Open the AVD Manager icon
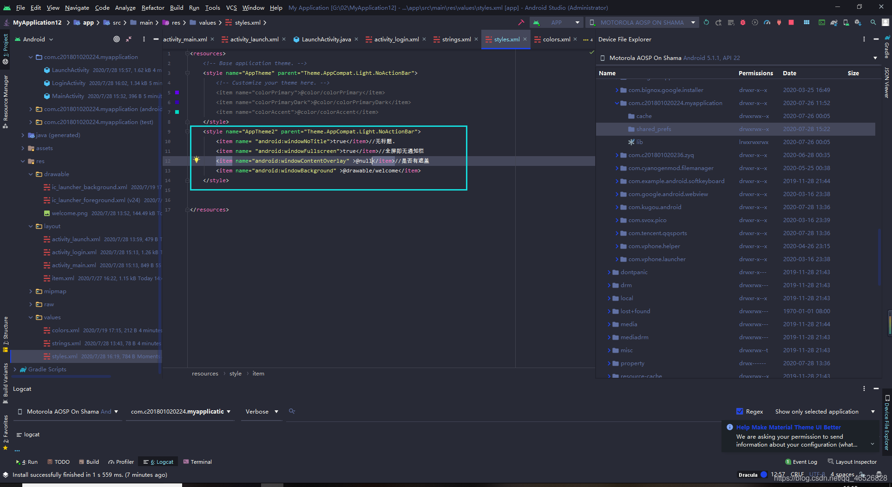 click(846, 22)
